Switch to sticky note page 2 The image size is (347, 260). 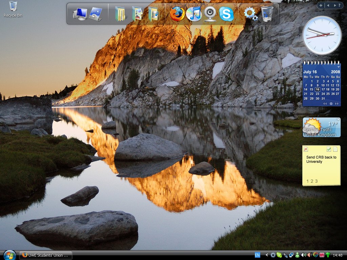click(312, 181)
